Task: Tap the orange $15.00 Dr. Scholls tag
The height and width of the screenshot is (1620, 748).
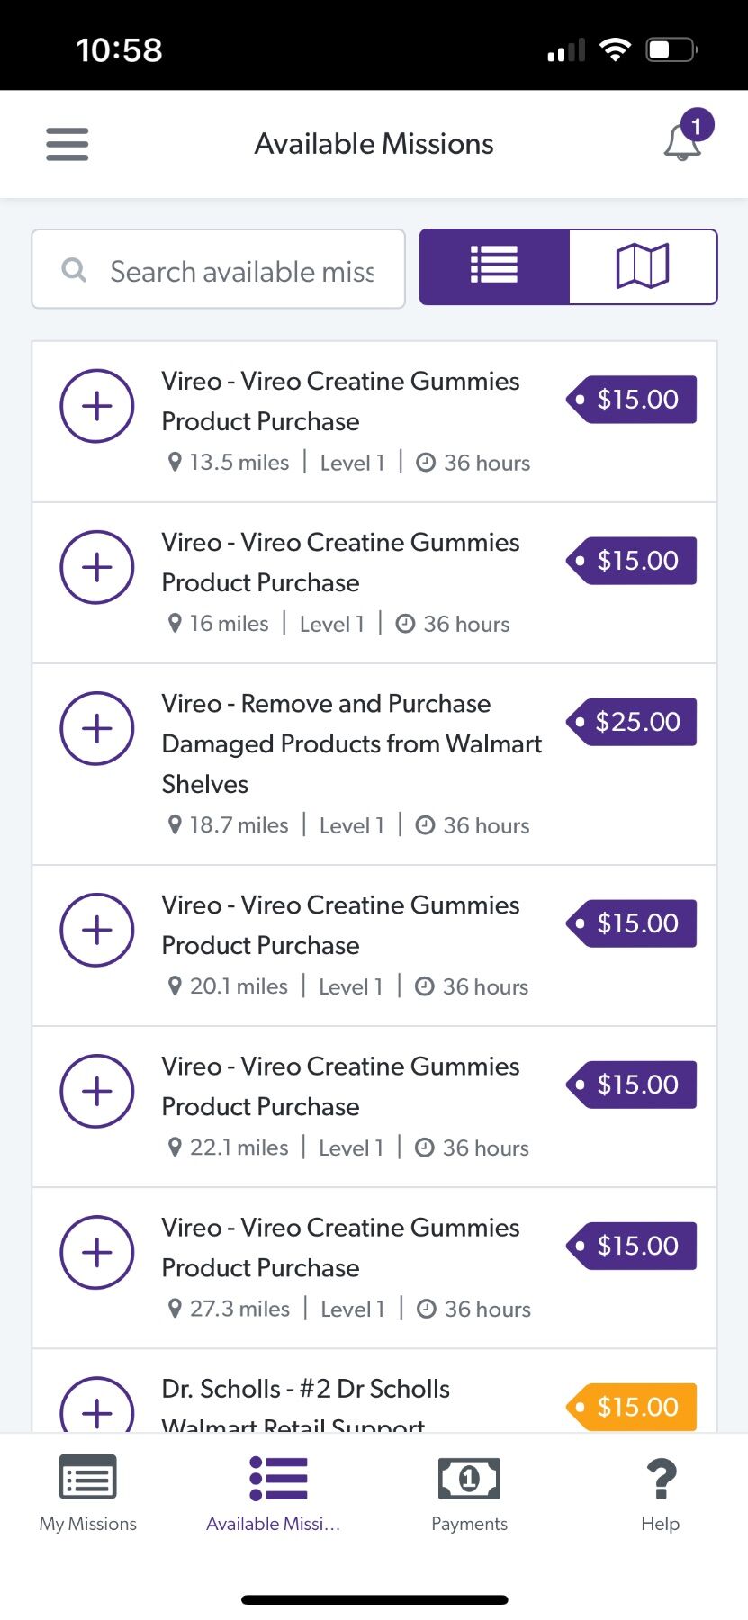Action: [x=631, y=1407]
